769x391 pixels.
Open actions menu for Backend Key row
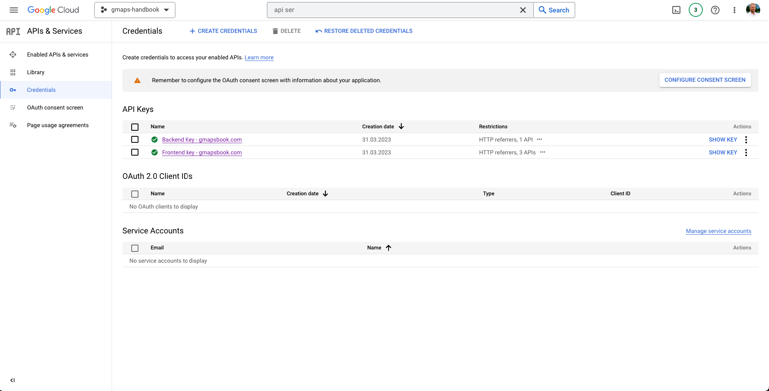(746, 140)
